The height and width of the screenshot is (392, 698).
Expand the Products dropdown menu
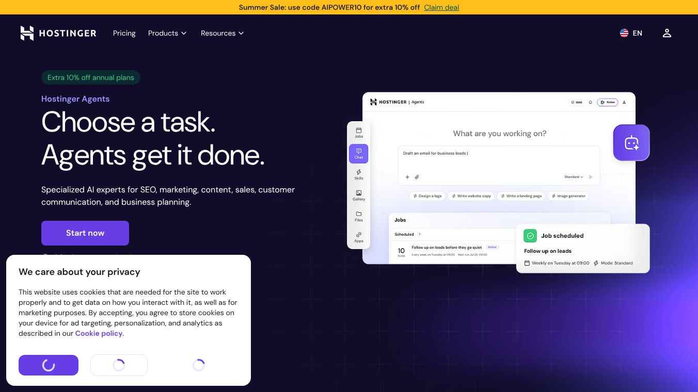(x=167, y=33)
